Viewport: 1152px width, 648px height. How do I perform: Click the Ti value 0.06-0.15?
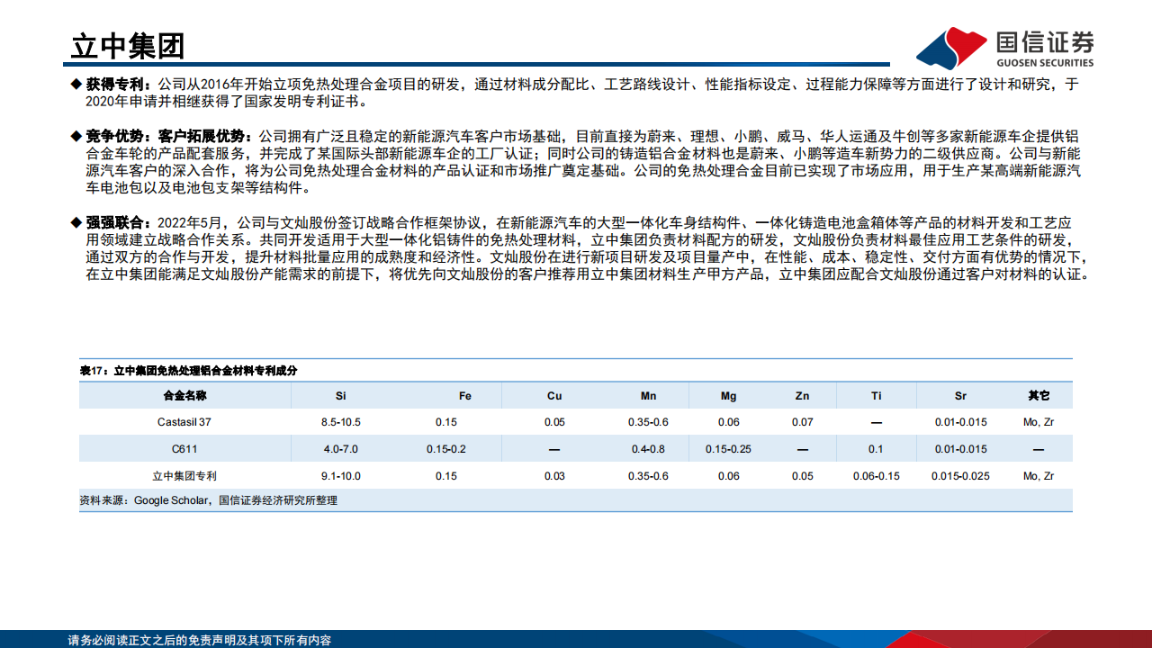coord(877,476)
